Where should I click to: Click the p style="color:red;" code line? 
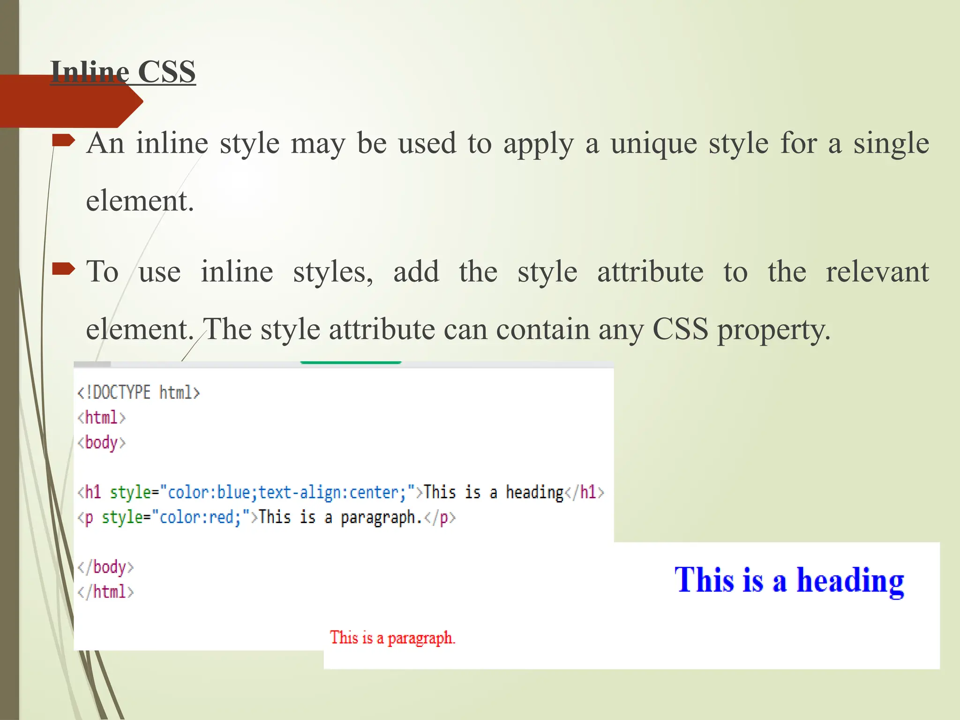point(267,517)
